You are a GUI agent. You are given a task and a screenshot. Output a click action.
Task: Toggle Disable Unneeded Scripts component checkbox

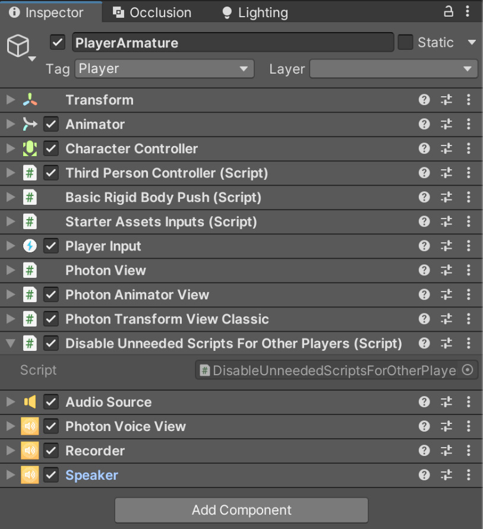click(51, 343)
